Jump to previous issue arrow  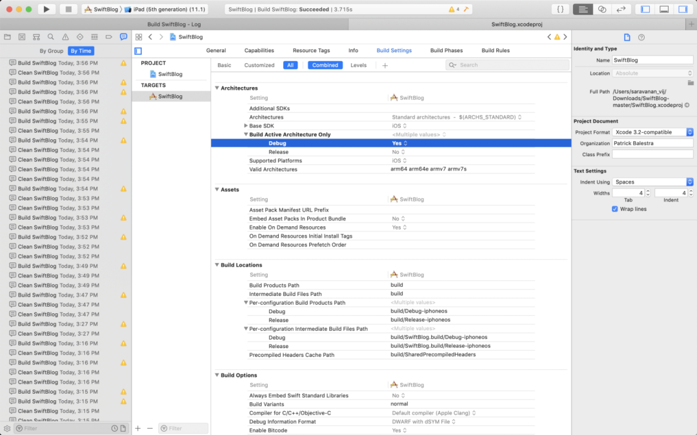[x=549, y=37]
